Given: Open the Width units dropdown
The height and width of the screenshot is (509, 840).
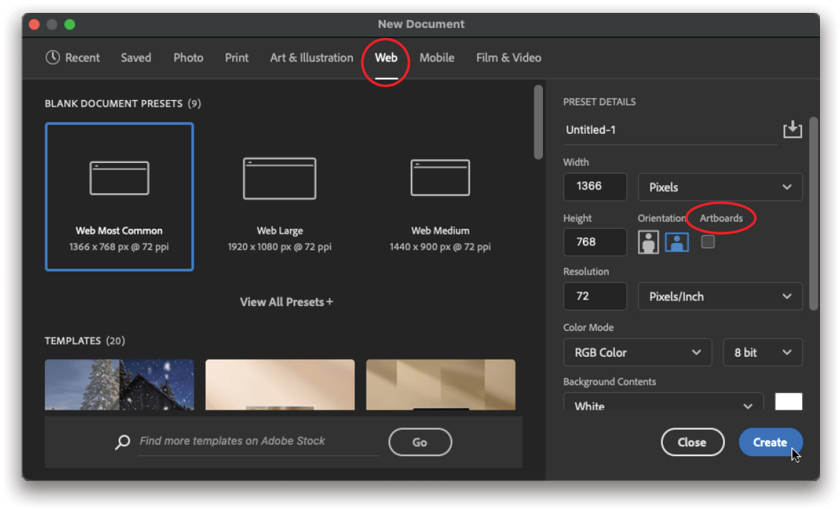Looking at the screenshot, I should (x=719, y=187).
